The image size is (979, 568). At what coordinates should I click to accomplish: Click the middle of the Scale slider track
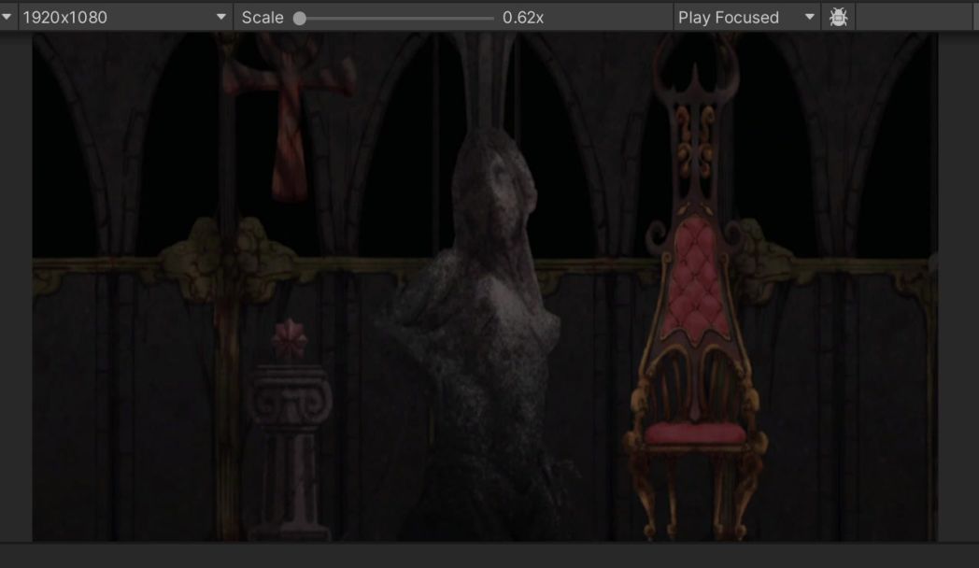(x=396, y=18)
